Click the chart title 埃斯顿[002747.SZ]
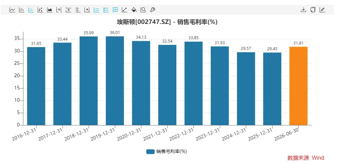 click(x=144, y=22)
